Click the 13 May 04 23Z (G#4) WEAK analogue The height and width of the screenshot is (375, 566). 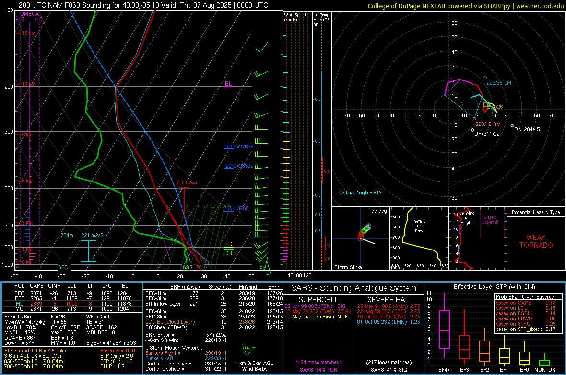[318, 311]
